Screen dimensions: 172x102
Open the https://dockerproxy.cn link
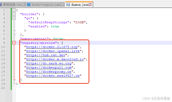tap(49, 72)
